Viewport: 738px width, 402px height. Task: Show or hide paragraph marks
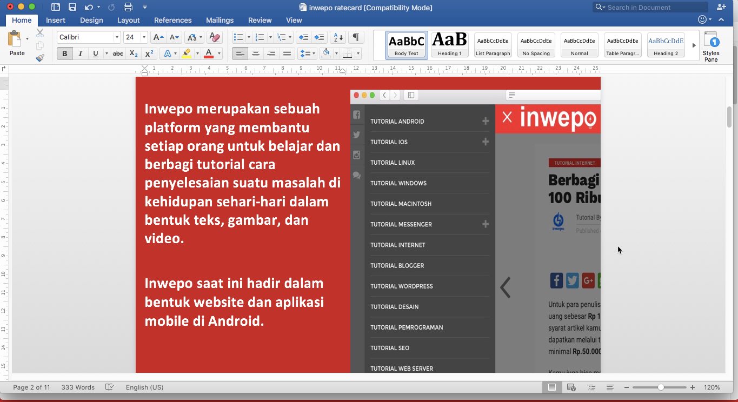356,37
